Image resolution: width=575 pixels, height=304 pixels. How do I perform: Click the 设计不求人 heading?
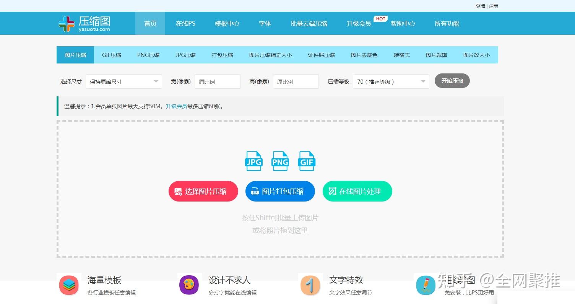tap(229, 280)
